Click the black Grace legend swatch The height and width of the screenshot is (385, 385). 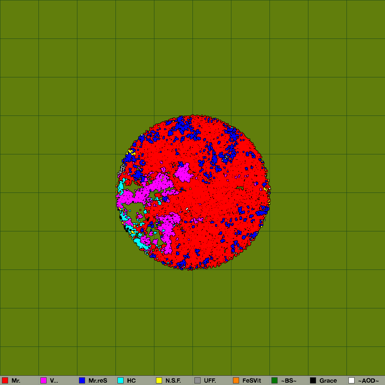pos(313,380)
